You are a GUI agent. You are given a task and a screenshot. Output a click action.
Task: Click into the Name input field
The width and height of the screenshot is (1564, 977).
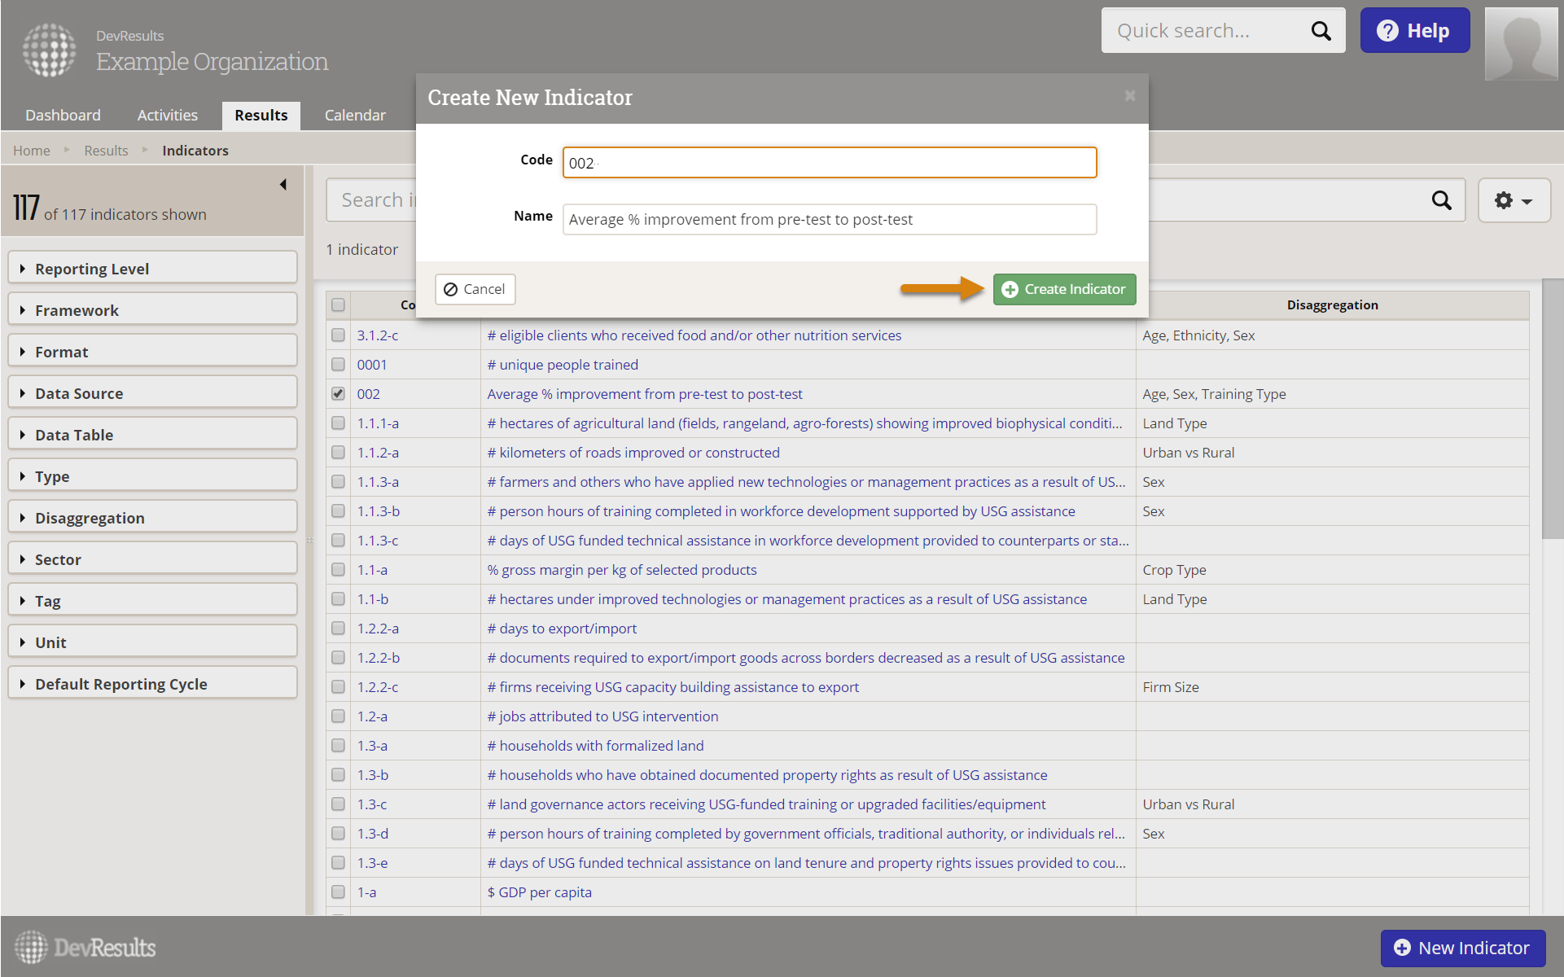pos(829,219)
